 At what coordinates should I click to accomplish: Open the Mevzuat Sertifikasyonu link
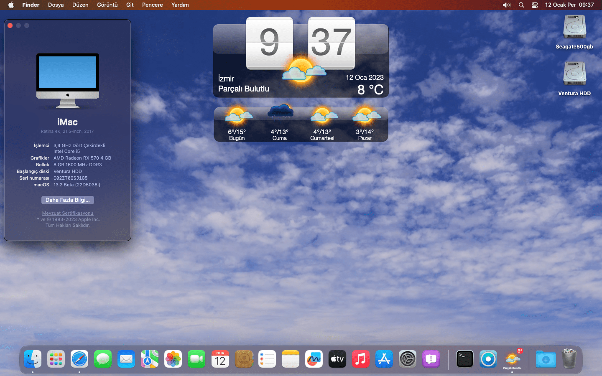click(67, 213)
